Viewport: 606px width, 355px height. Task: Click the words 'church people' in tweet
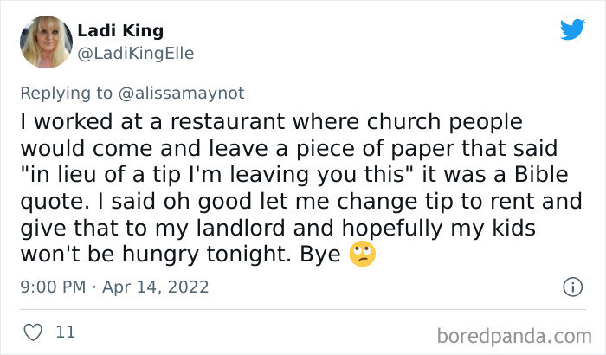444,121
